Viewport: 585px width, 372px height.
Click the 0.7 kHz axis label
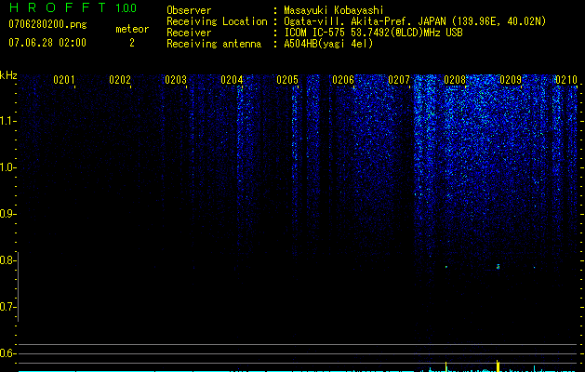click(x=7, y=307)
